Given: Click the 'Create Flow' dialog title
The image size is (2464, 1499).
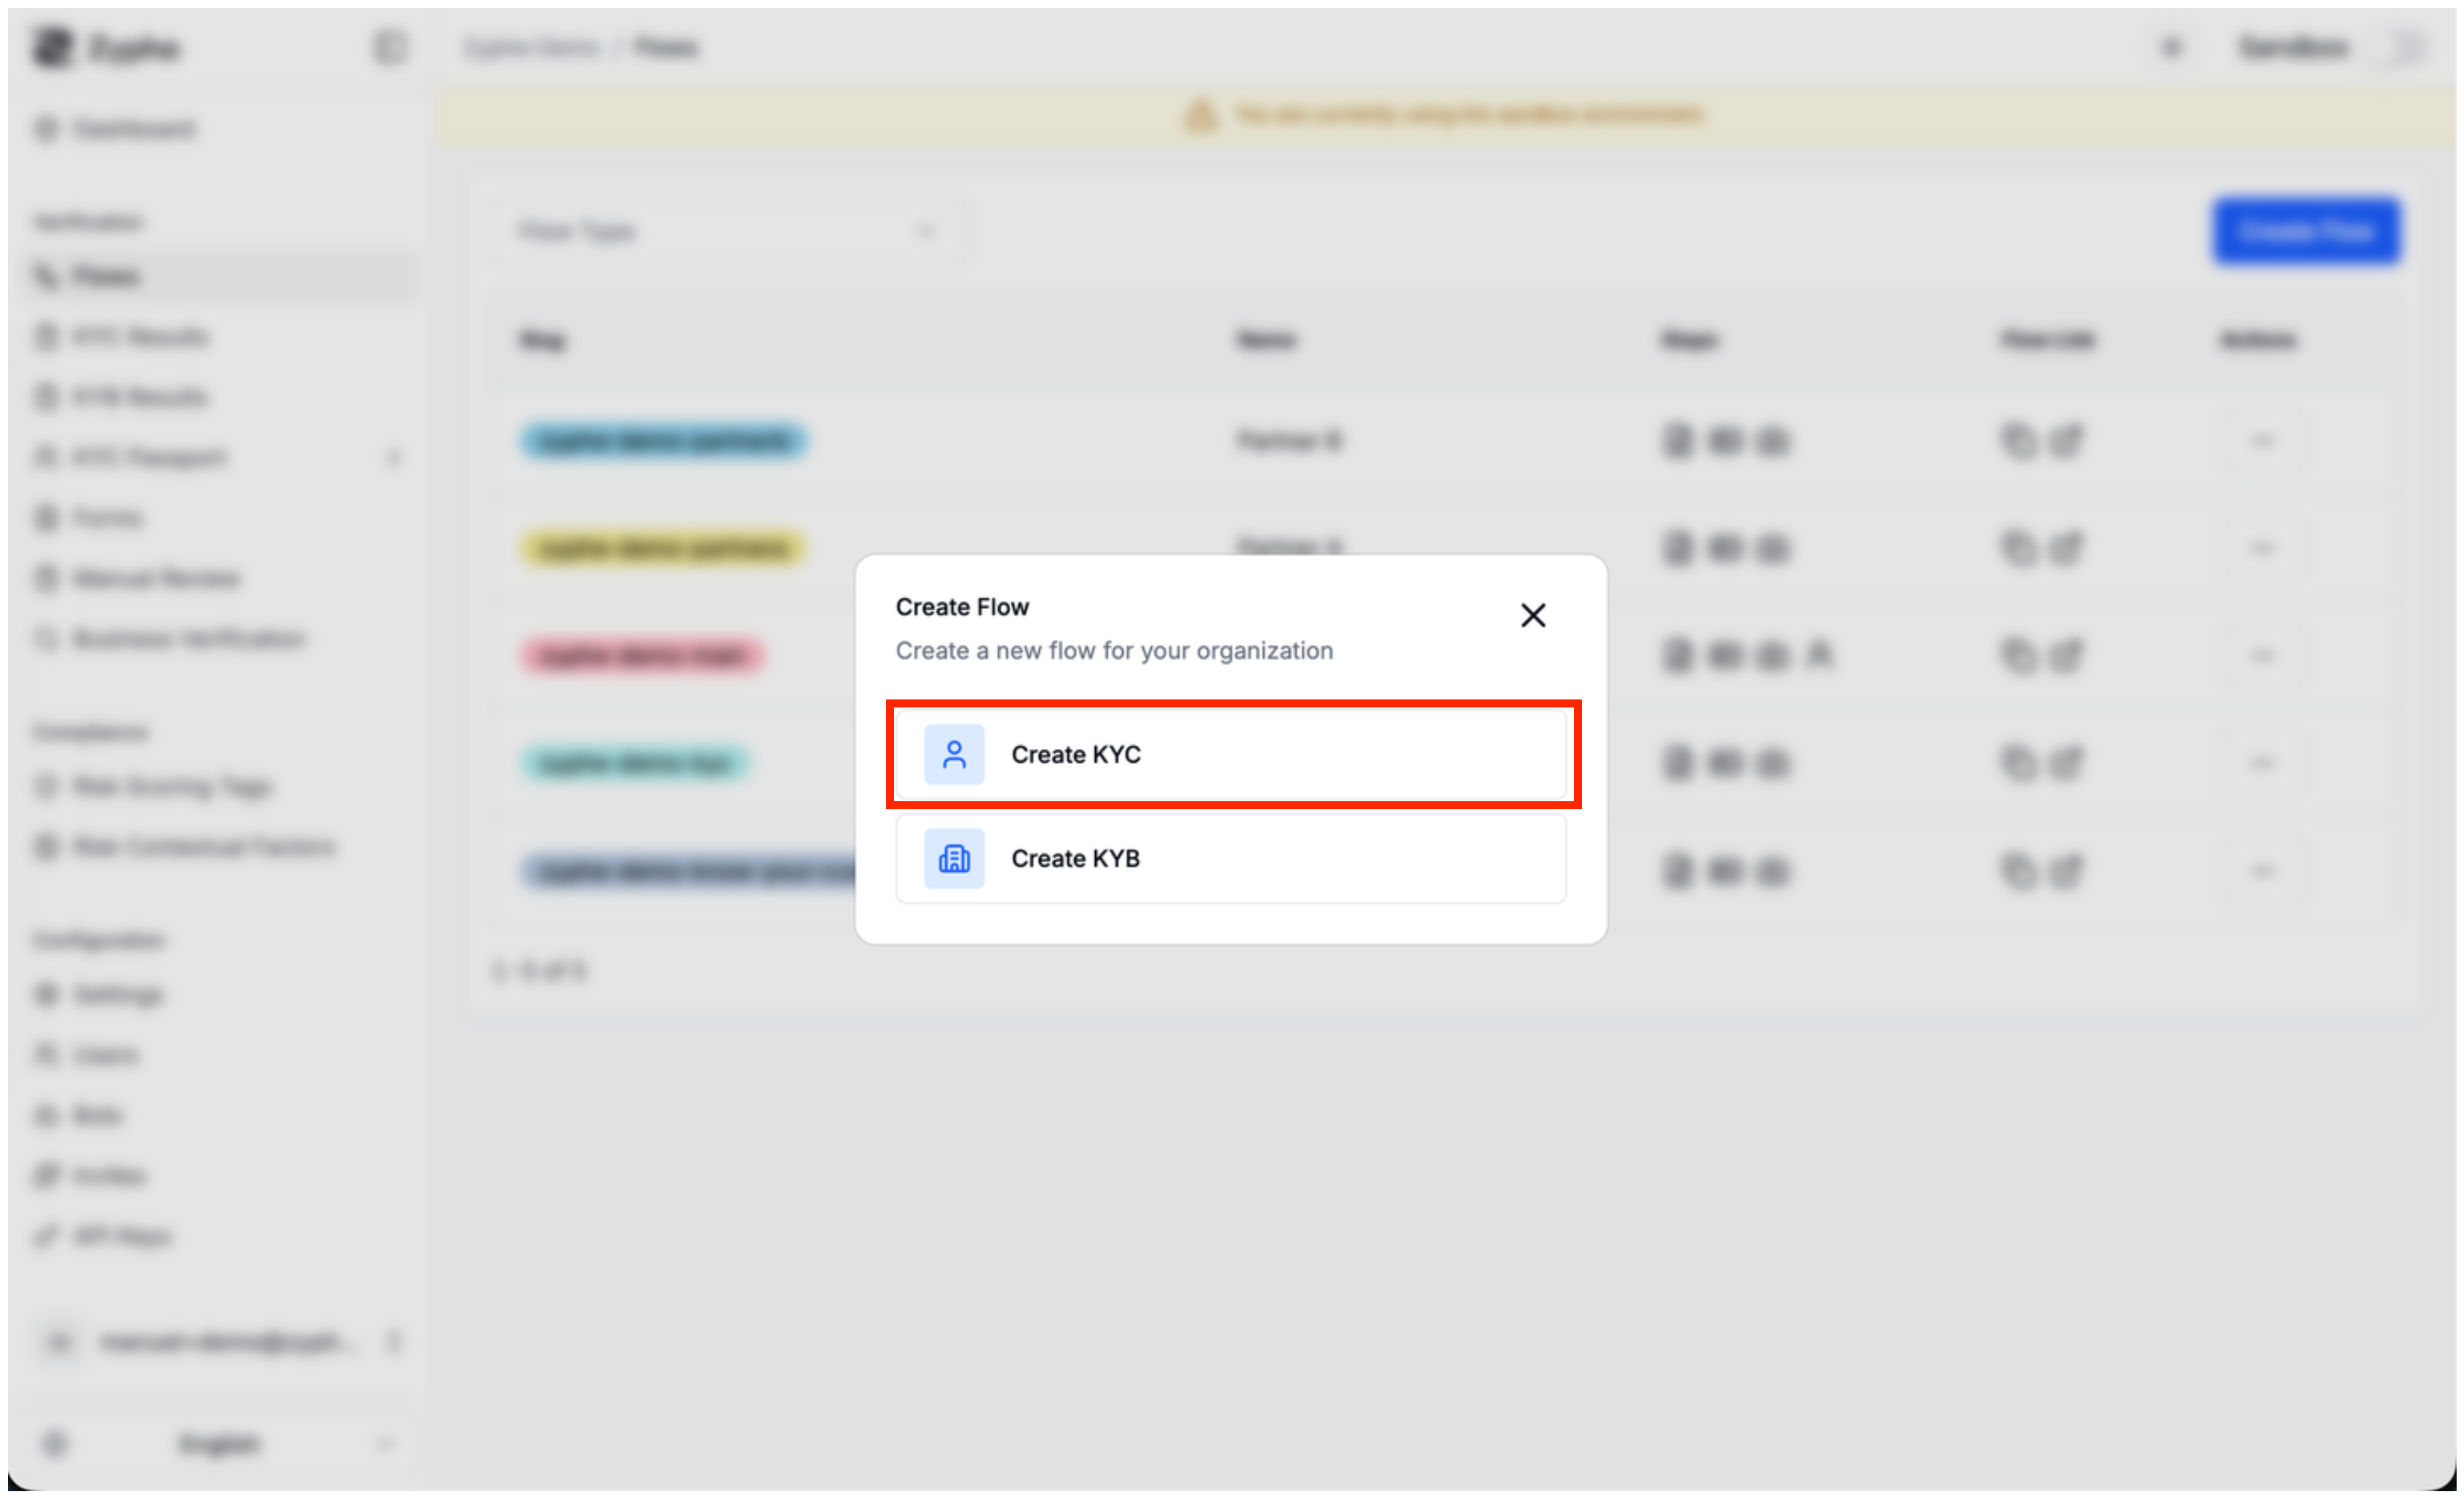Looking at the screenshot, I should click(x=962, y=607).
